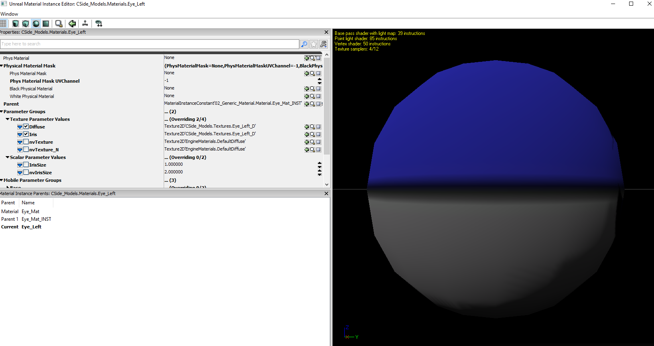Click the star icon beside the search field
Viewport: 654px width, 346px height.
[x=314, y=44]
